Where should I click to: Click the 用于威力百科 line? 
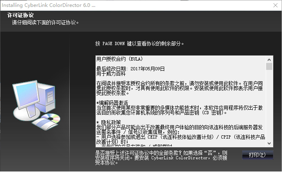(111, 74)
